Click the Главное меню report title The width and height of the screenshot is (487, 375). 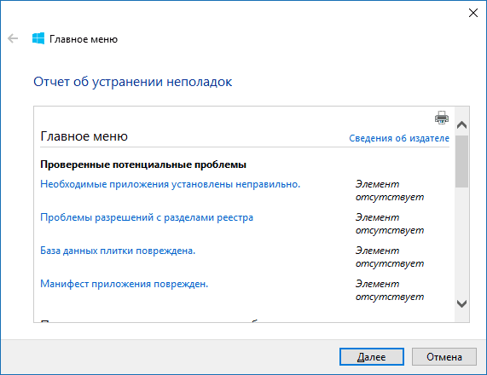point(84,136)
